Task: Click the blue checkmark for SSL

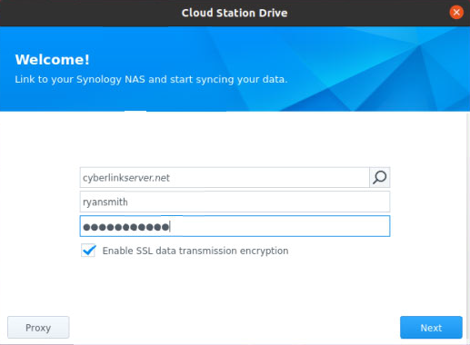Action: click(89, 250)
